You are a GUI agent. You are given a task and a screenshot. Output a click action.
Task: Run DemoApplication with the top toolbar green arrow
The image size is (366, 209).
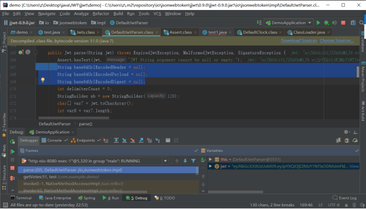(318, 23)
